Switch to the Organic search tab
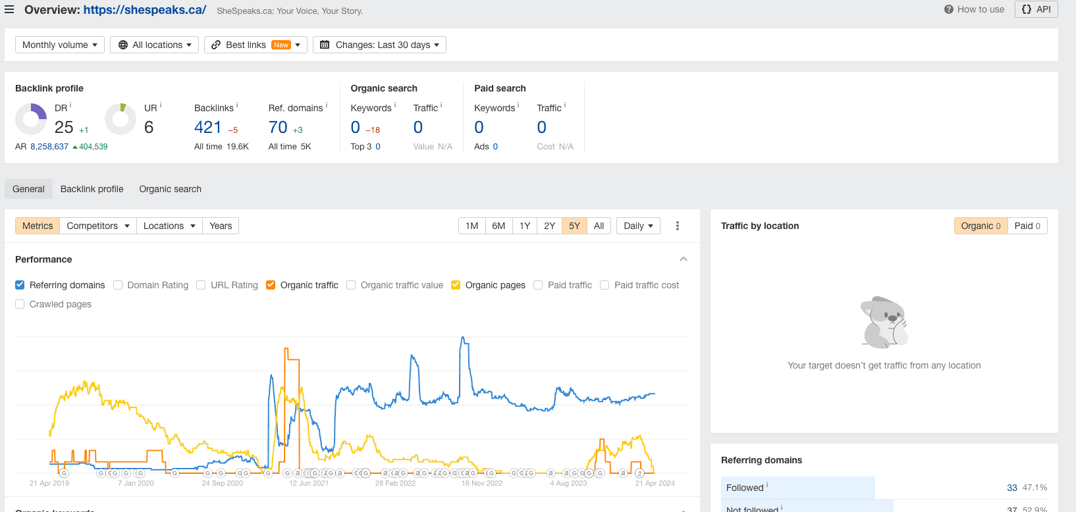 click(171, 189)
